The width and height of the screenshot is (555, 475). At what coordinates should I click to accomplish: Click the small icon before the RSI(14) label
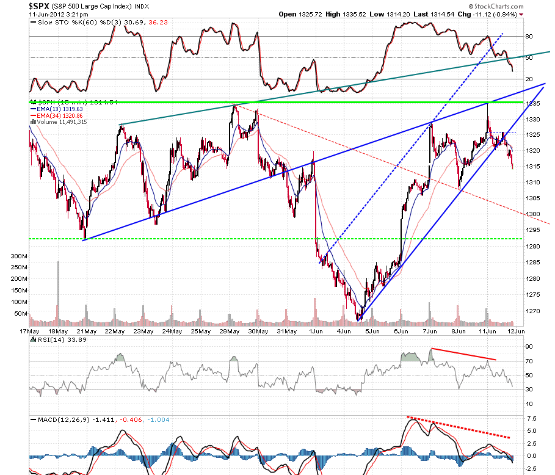(33, 340)
